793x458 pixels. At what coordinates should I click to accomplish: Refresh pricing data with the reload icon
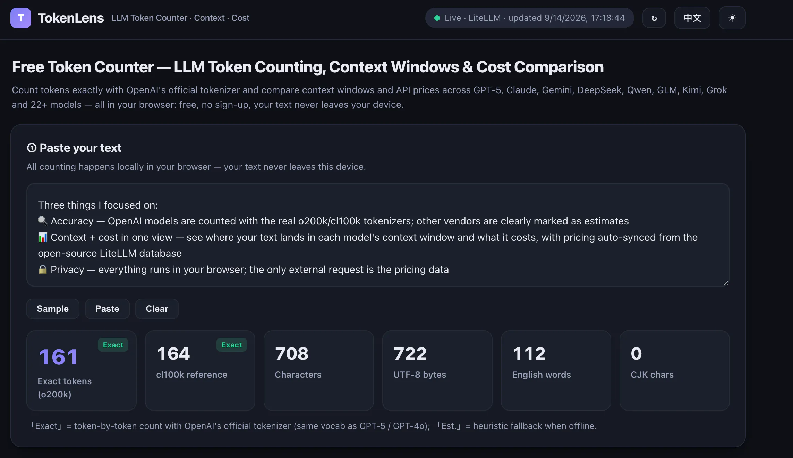click(x=654, y=18)
